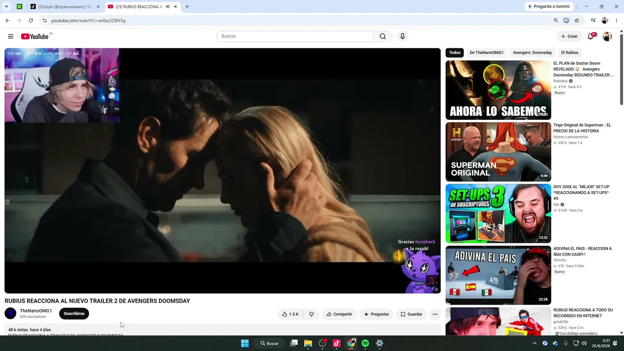Show hidden system tray icons
624x351 pixels.
[x=534, y=343]
